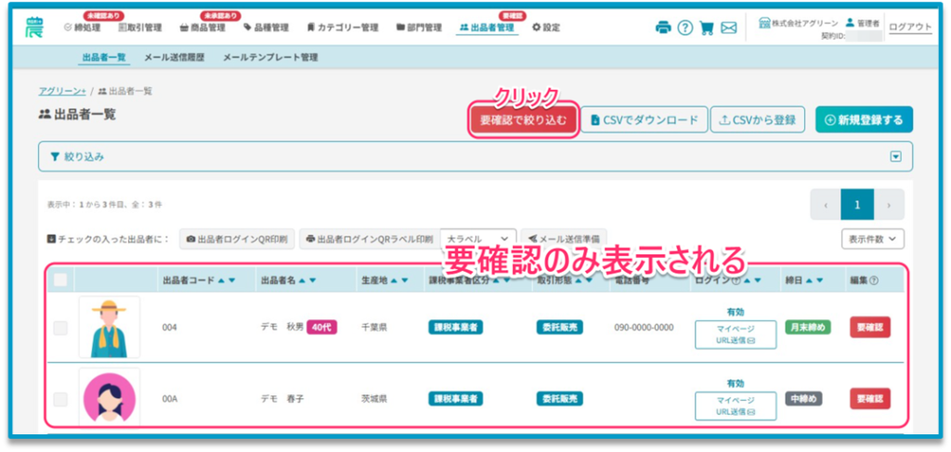
Task: Click the red 要確認 badge for 秋男
Action: (x=869, y=328)
